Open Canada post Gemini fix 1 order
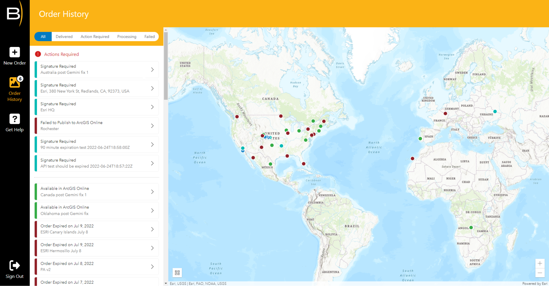The width and height of the screenshot is (549, 286). pos(97,192)
